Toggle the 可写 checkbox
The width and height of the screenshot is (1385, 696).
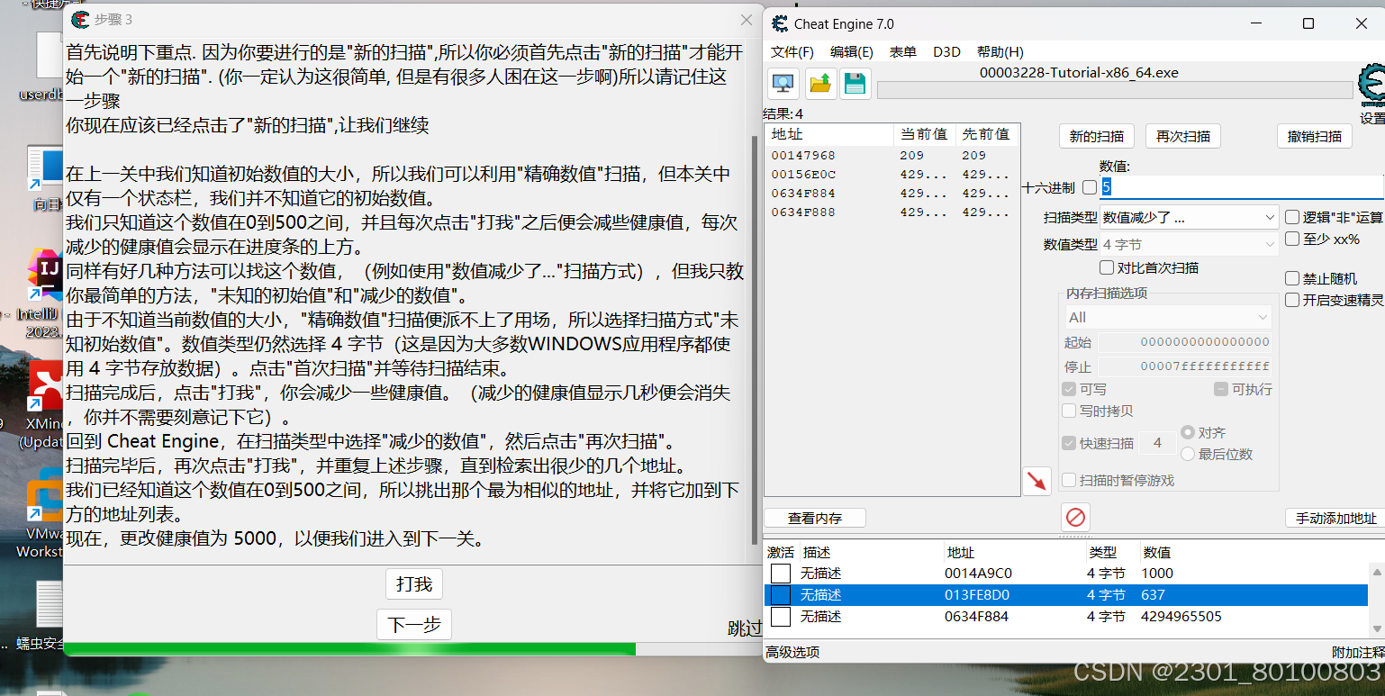pos(1069,389)
